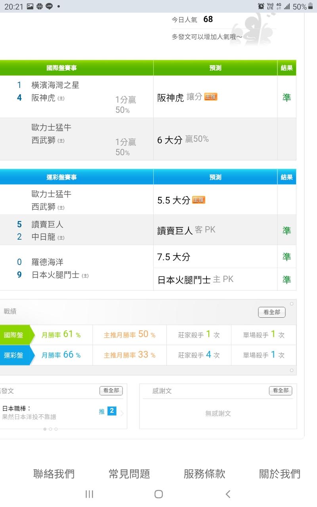Open the 日本職棒 post arrow chevron
The width and height of the screenshot is (317, 507).
click(122, 414)
